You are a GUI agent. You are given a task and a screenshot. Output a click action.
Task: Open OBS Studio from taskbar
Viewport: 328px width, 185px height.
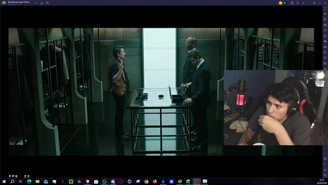pos(197,182)
